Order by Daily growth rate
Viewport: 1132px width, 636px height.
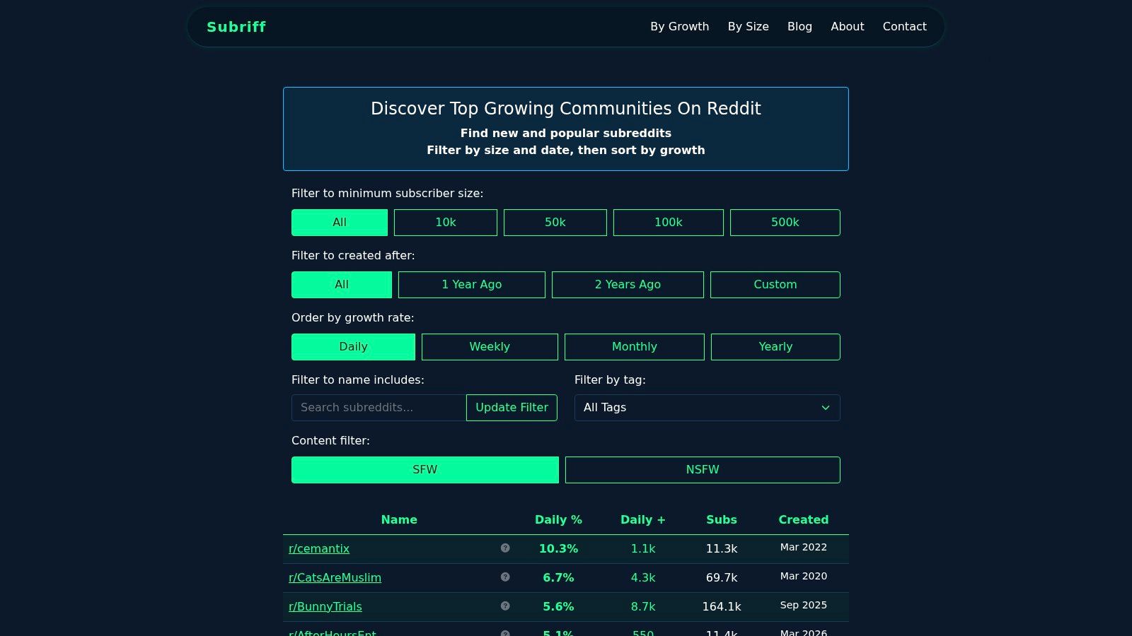[x=353, y=347]
